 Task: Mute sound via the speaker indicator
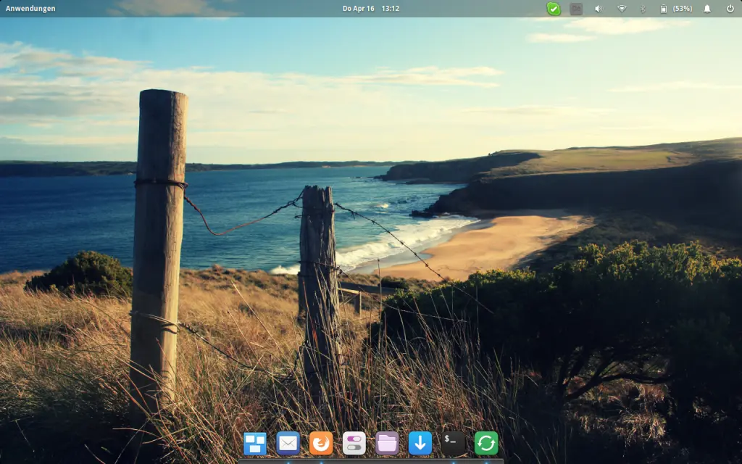(x=597, y=9)
